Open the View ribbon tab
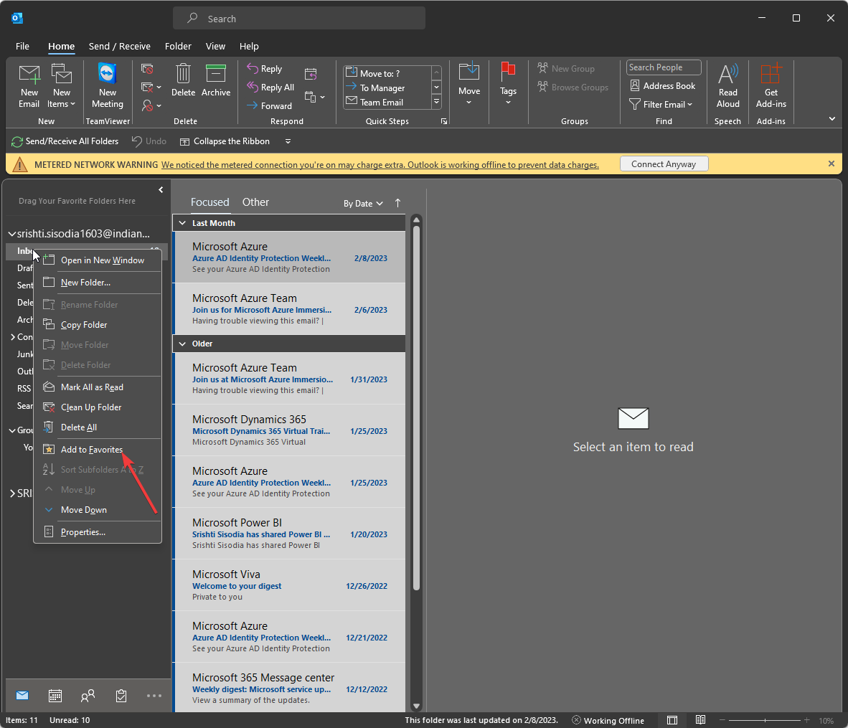The width and height of the screenshot is (848, 728). (x=215, y=46)
